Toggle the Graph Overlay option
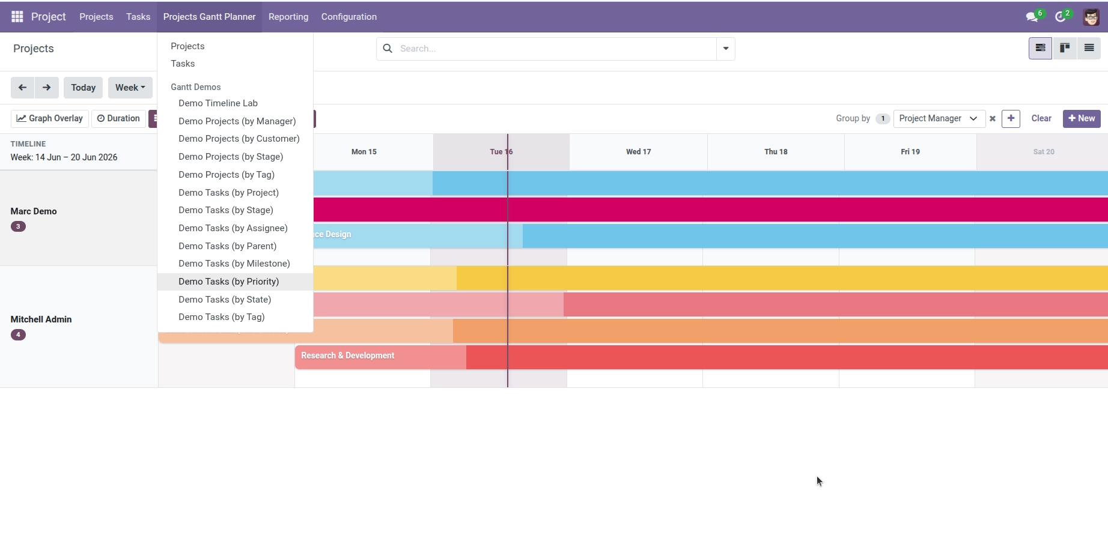Screen dimensions: 1108x556 [50, 118]
